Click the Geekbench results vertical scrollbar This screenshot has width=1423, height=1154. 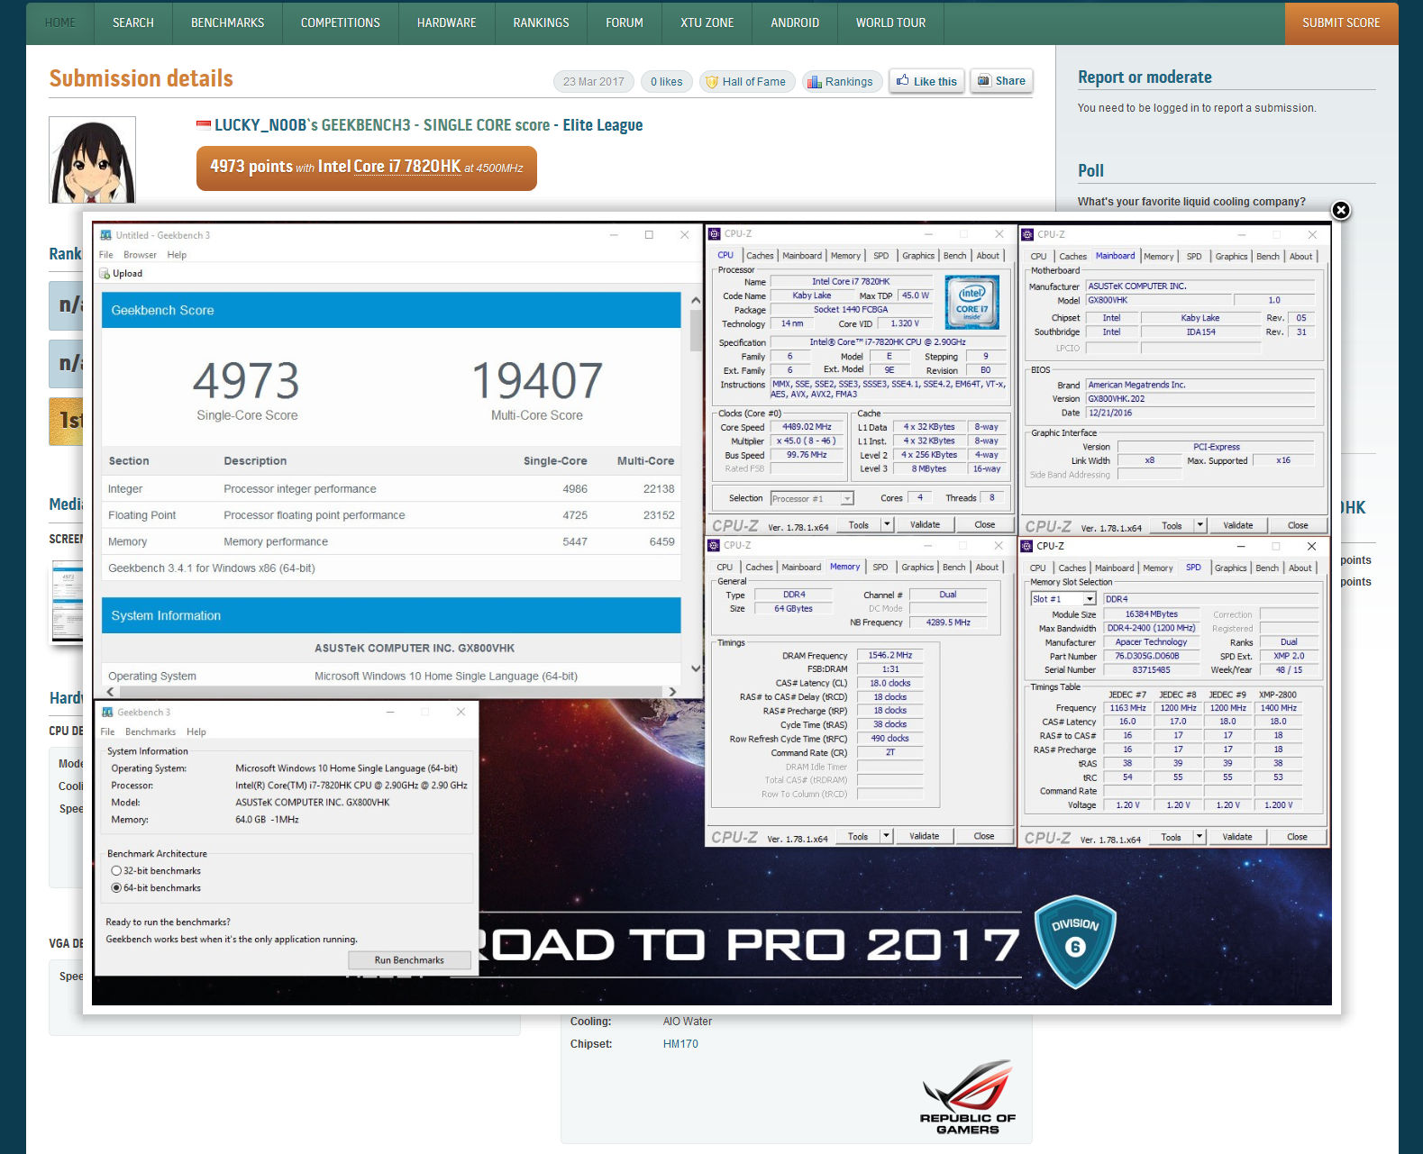[695, 486]
